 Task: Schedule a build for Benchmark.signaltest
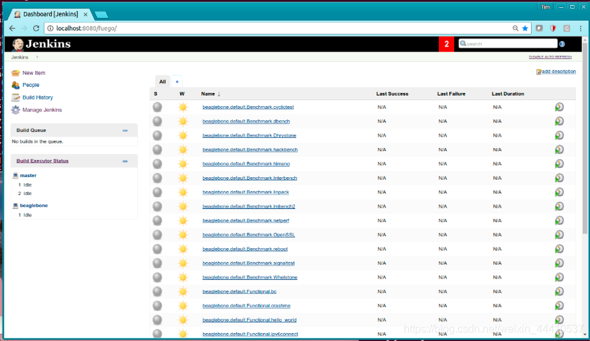[559, 263]
